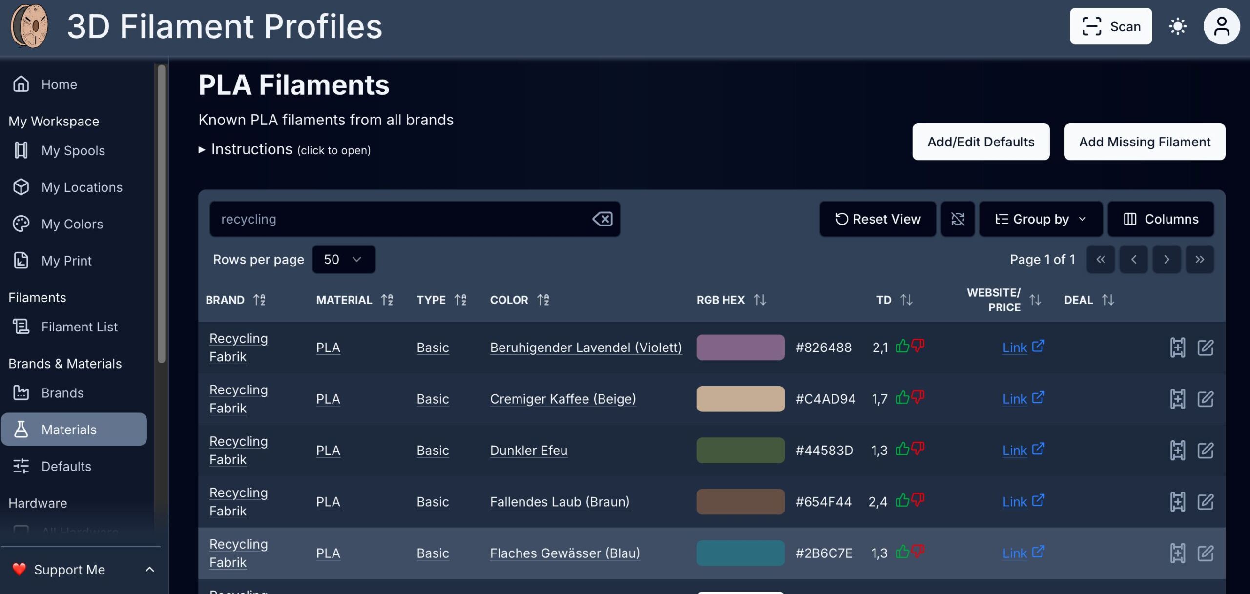Open the user profile avatar menu
1250x594 pixels.
coord(1221,26)
